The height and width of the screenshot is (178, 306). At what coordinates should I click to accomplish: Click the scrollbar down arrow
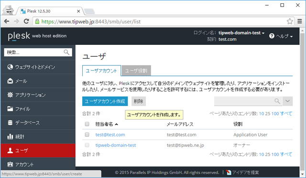pyautogui.click(x=302, y=174)
